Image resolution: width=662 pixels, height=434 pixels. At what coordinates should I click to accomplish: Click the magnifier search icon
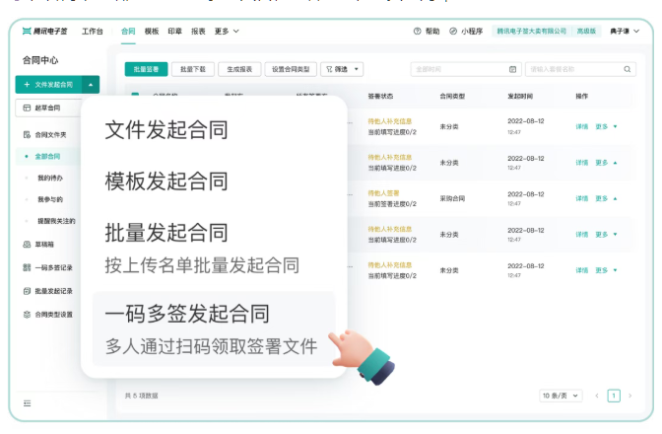pyautogui.click(x=627, y=69)
